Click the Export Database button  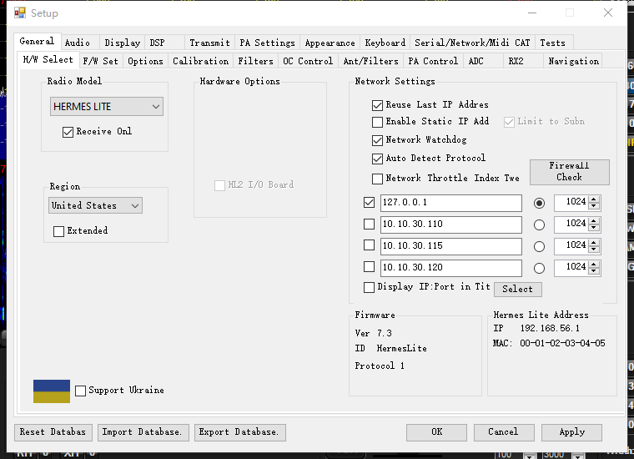[239, 432]
